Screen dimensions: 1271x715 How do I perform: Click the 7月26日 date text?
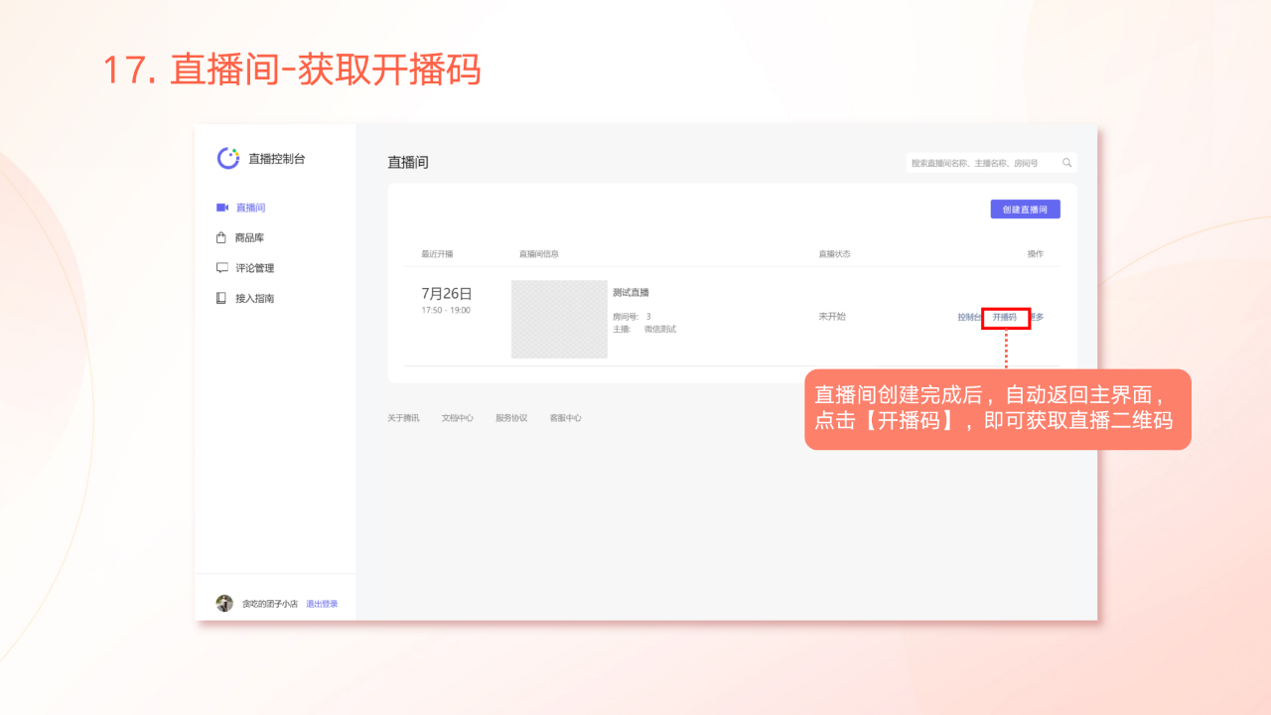click(x=447, y=294)
